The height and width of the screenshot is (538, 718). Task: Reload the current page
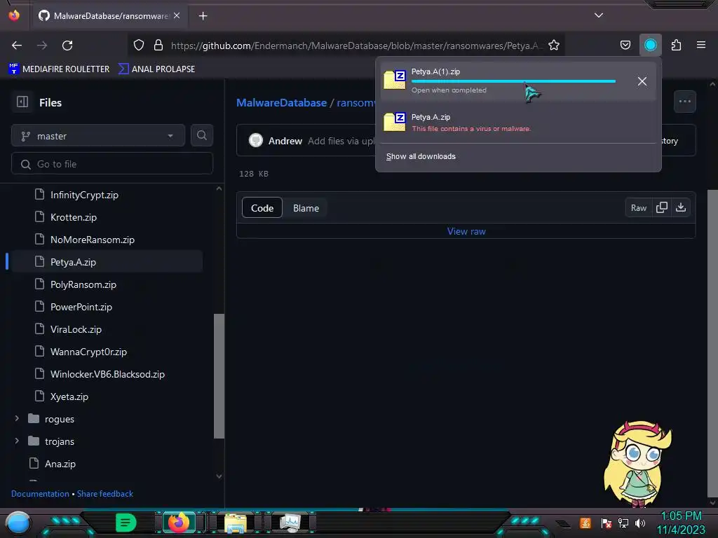point(67,46)
